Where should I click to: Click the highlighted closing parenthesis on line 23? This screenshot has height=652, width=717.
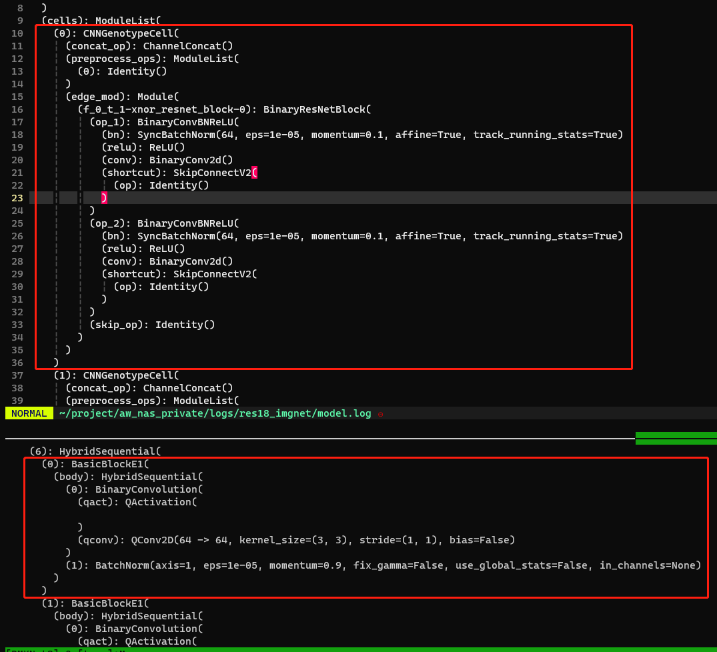[104, 198]
